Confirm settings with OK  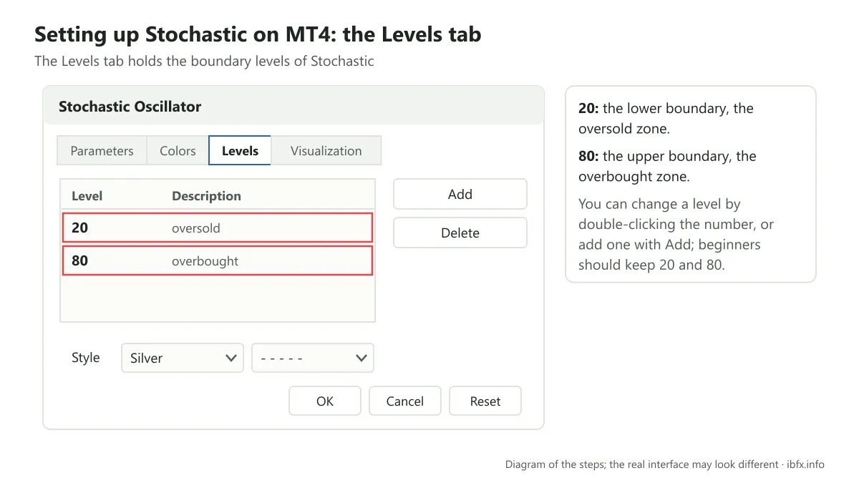(x=325, y=401)
